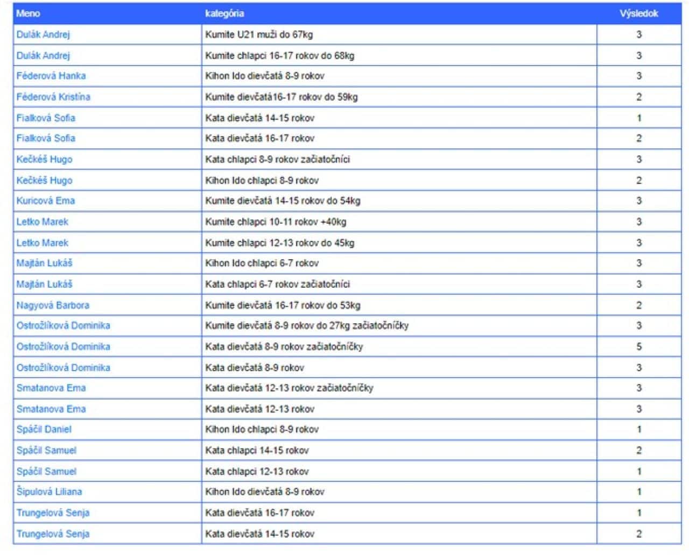Open Trungelová Senja link for Kata 14-15 rokov

pos(53,533)
